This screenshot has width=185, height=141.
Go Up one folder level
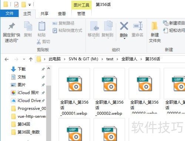pyautogui.click(x=31, y=59)
